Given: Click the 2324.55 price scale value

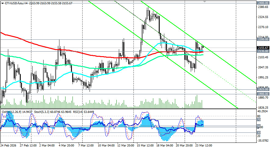Looking at the screenshot, I should coord(263,17).
